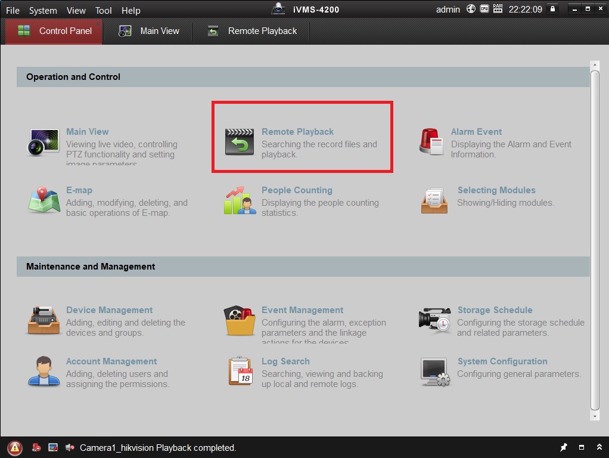The image size is (609, 458).
Task: Click the Device Management title link
Action: tap(109, 310)
